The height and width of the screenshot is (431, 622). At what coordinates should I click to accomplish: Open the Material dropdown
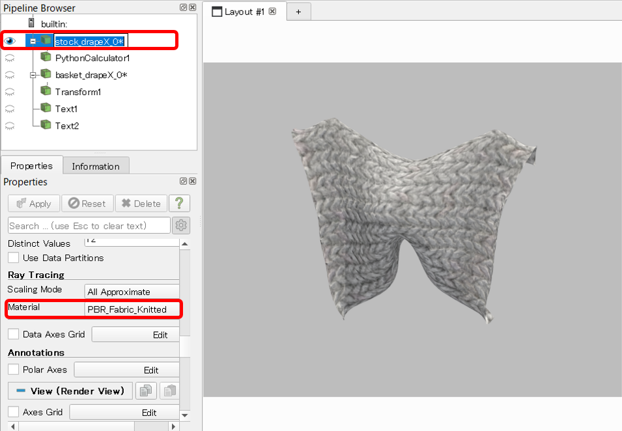click(x=132, y=309)
